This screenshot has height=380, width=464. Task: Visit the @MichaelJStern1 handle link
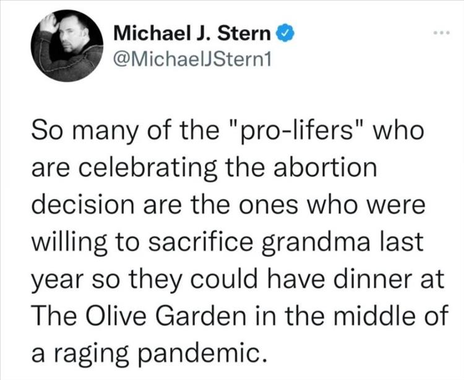click(x=192, y=60)
